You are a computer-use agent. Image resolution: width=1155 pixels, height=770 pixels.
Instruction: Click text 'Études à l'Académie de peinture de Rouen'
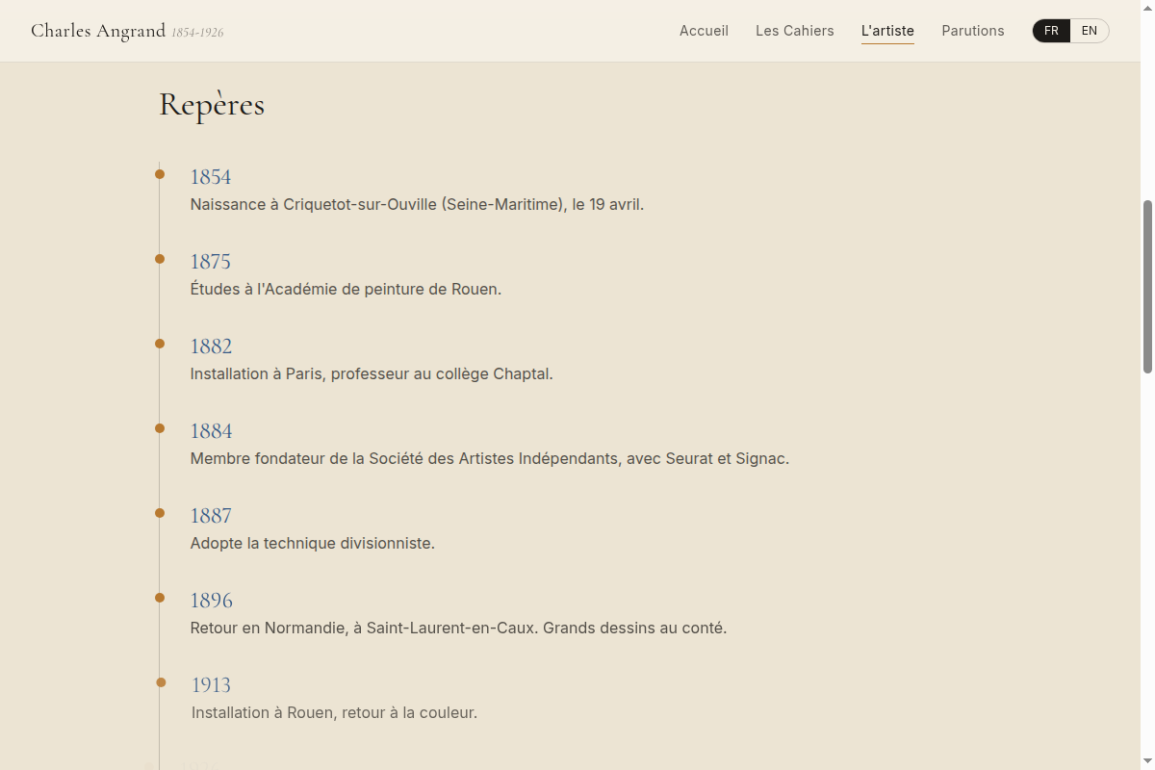344,289
